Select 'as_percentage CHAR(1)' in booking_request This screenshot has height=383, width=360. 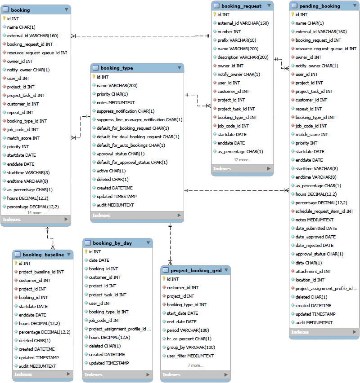[x=240, y=152]
